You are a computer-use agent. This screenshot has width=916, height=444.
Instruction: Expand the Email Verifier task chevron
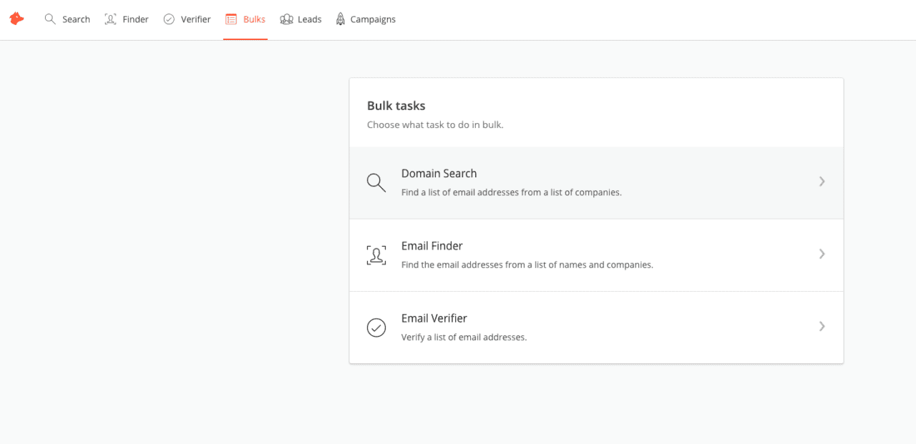[x=822, y=327]
